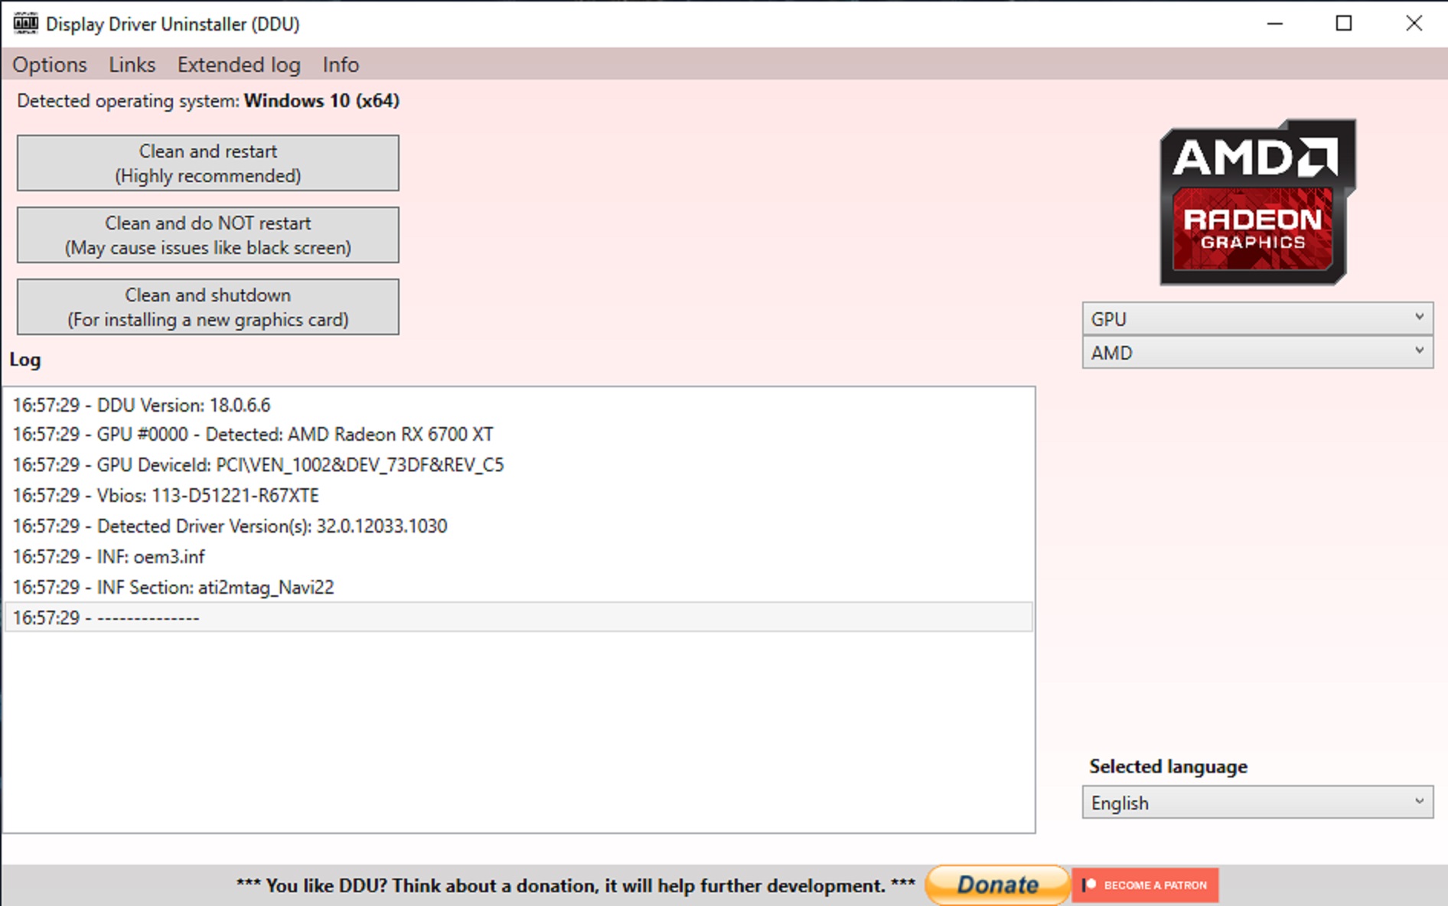This screenshot has height=906, width=1448.
Task: Open the GPU device type dropdown
Action: [x=1257, y=318]
